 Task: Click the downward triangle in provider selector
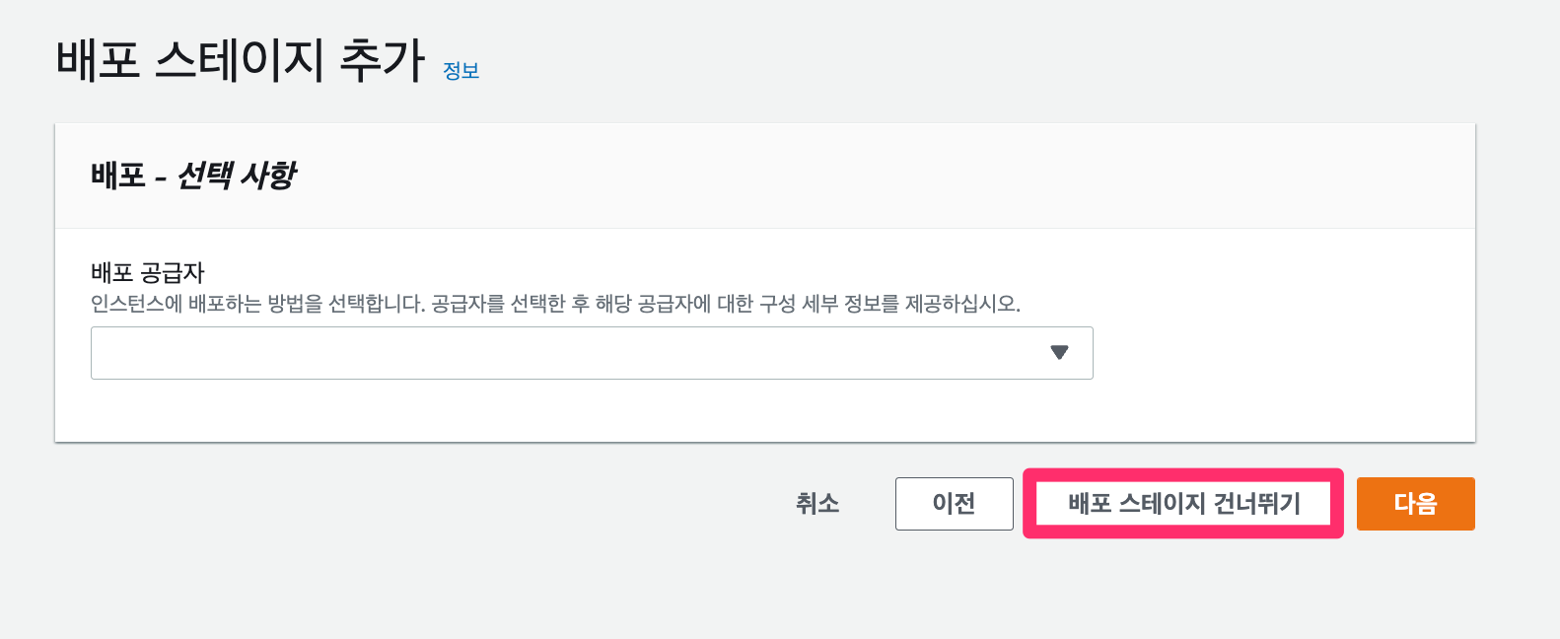(x=1060, y=352)
